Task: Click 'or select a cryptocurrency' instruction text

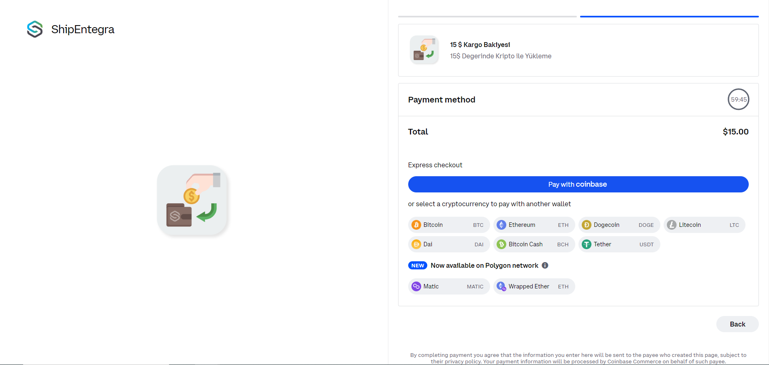Action: (x=489, y=204)
